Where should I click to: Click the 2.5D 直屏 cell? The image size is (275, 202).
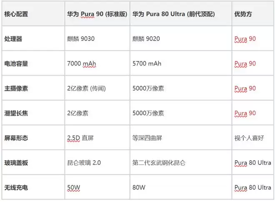[80, 138]
